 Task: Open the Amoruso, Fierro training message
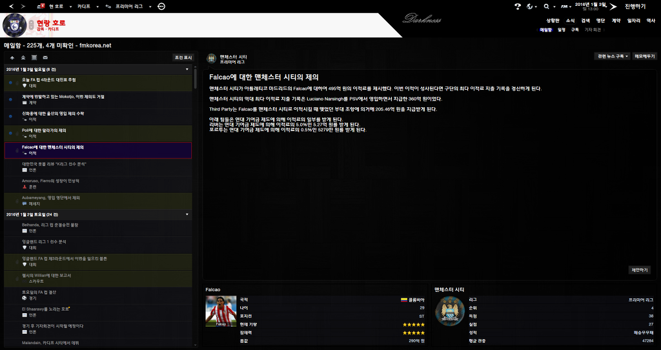point(98,184)
